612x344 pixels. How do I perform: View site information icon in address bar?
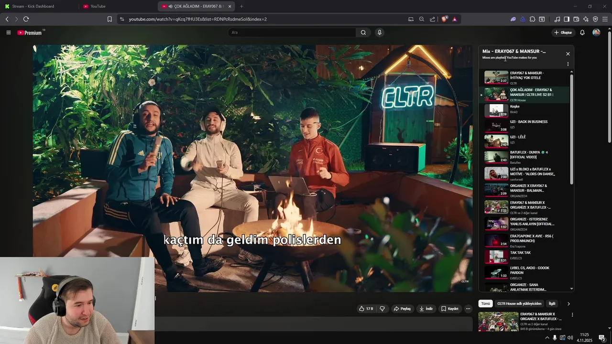click(x=122, y=19)
